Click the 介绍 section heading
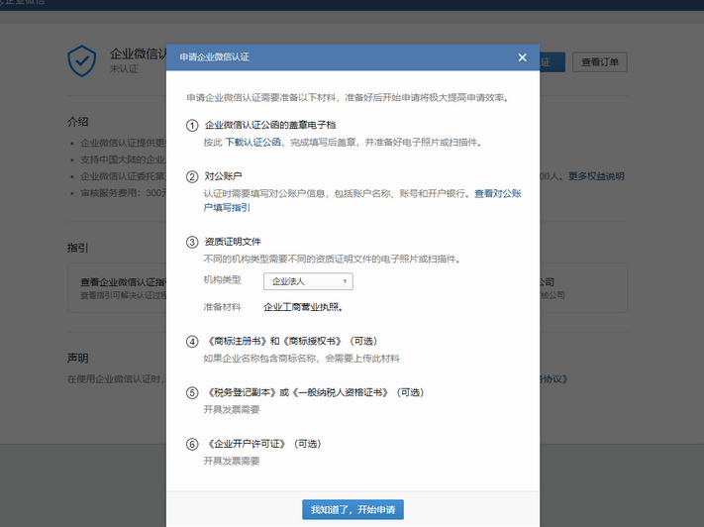 click(x=77, y=122)
